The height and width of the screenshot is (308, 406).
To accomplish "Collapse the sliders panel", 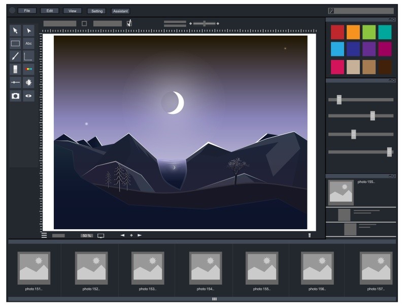I will click(389, 80).
